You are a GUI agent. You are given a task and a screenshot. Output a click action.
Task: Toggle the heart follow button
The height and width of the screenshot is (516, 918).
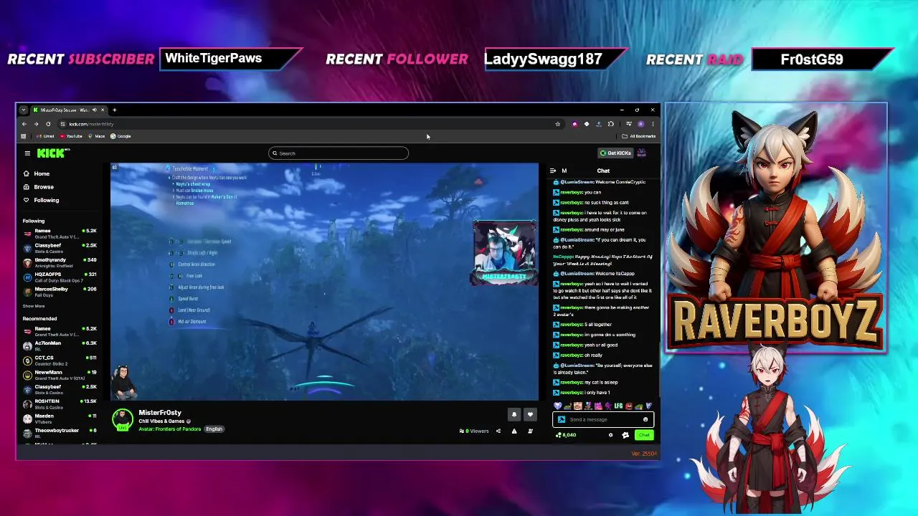click(x=530, y=414)
